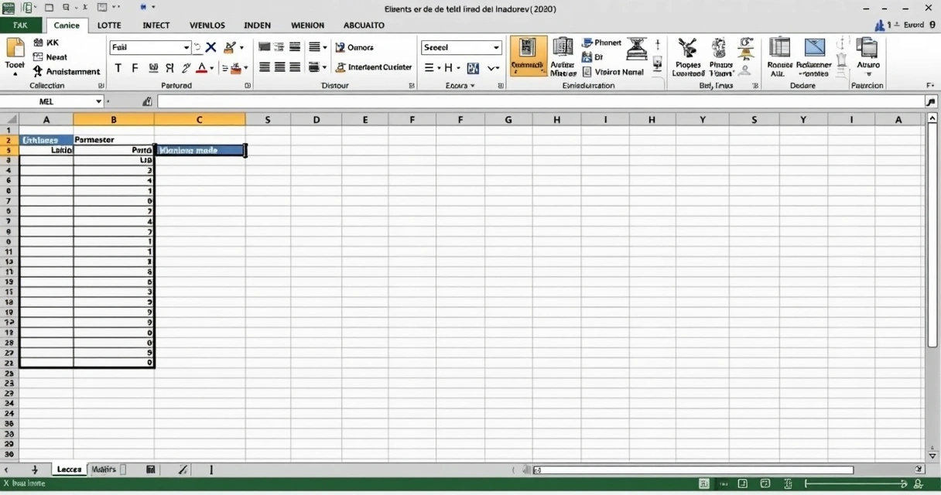Select the highlighted Ondruck conditional formatting icon
941x495 pixels.
(529, 56)
